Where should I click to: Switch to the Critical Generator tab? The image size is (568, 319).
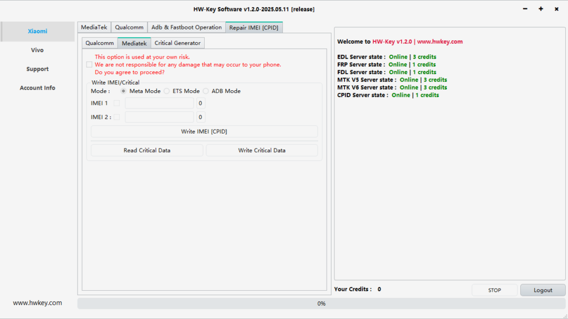[x=177, y=43]
